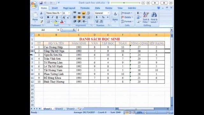Toggle Underline formatting
Image resolution: width=204 pixels, height=115 pixels.
point(57,17)
